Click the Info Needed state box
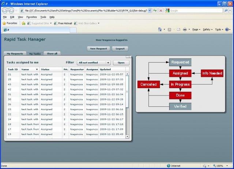 (x=212, y=73)
